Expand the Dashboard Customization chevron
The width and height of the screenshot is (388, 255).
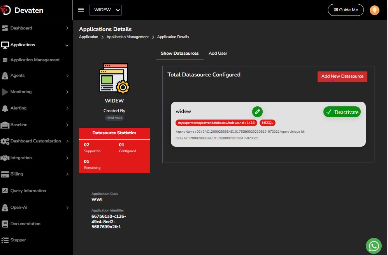pyautogui.click(x=67, y=141)
